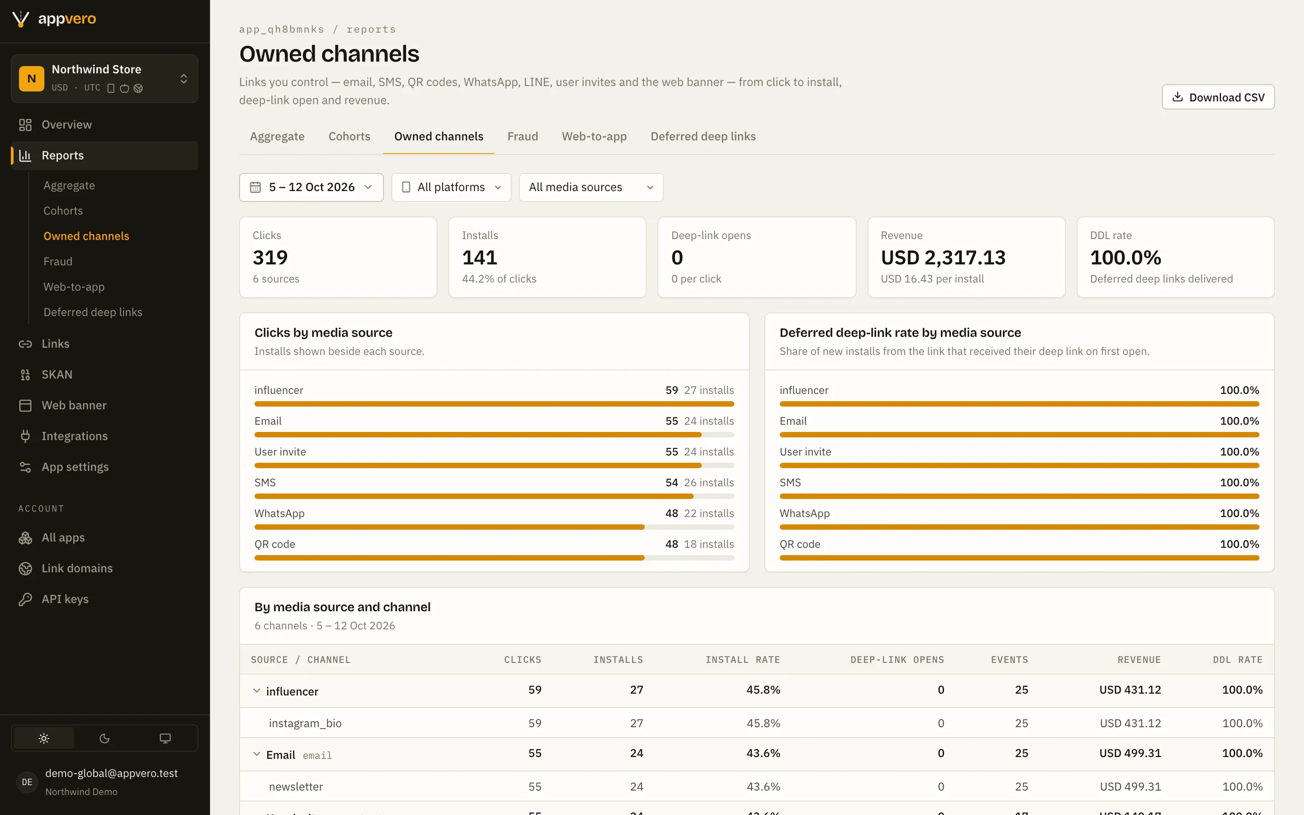Click the QR code DDL rate bar
The image size is (1304, 815).
click(1019, 558)
